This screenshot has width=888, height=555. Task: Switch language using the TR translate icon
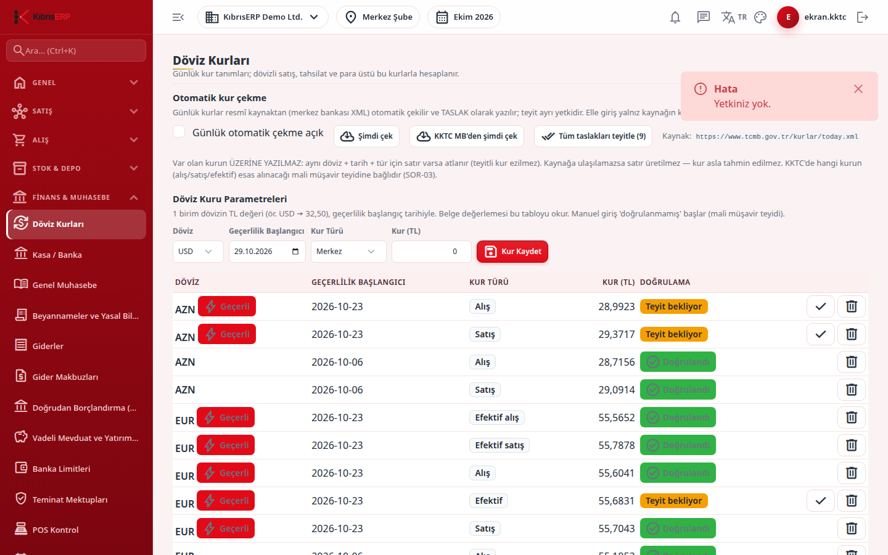point(734,17)
